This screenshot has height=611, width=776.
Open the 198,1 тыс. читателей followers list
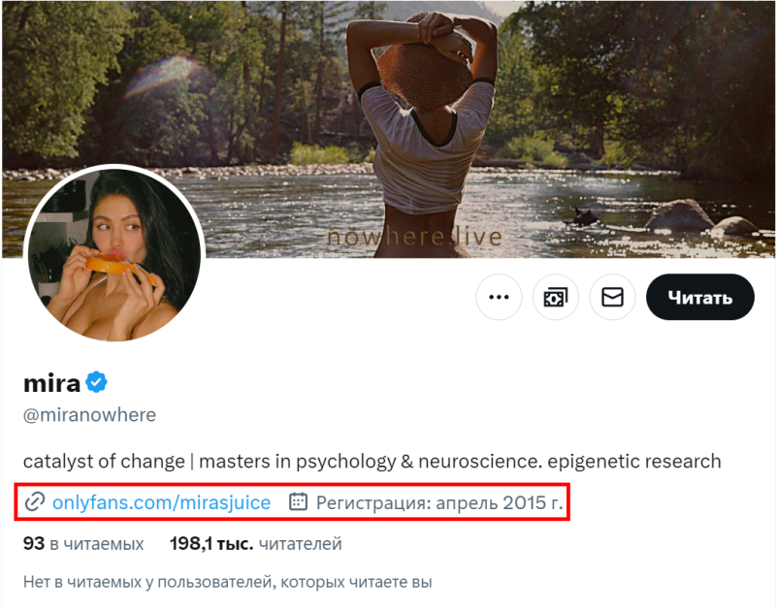click(255, 544)
